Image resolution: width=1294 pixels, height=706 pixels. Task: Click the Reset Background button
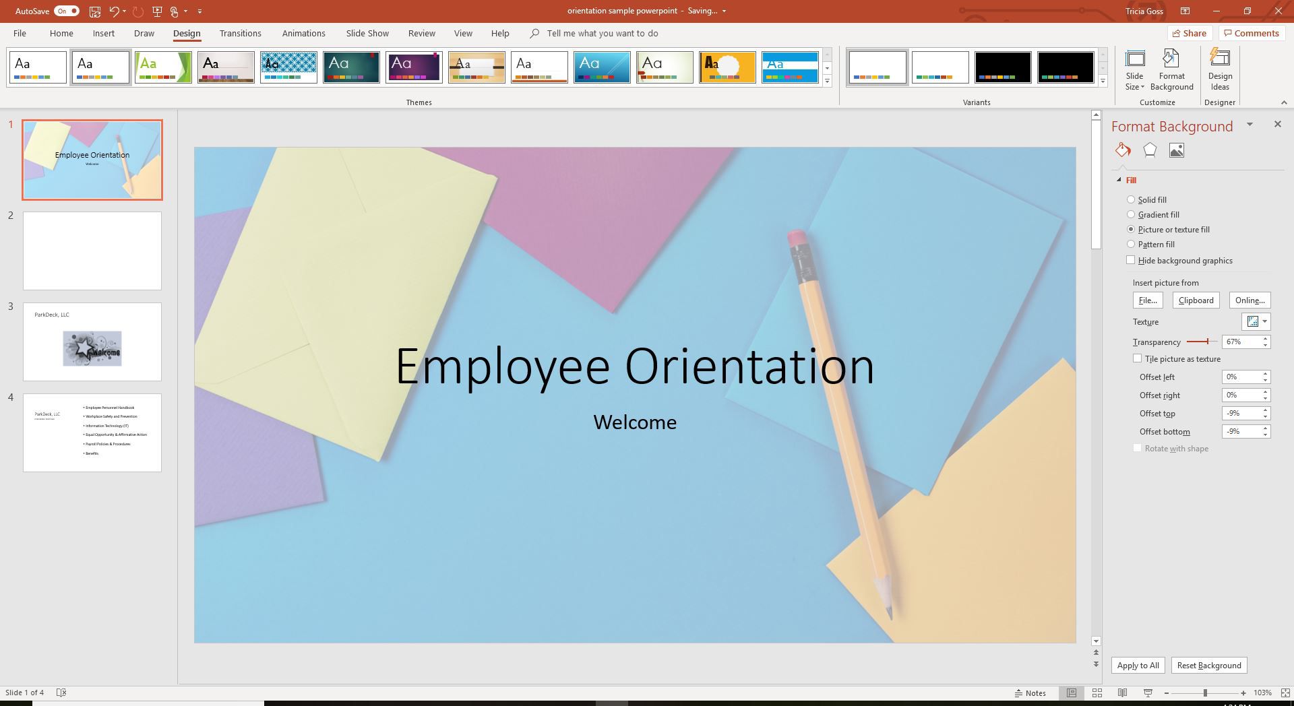click(x=1208, y=666)
